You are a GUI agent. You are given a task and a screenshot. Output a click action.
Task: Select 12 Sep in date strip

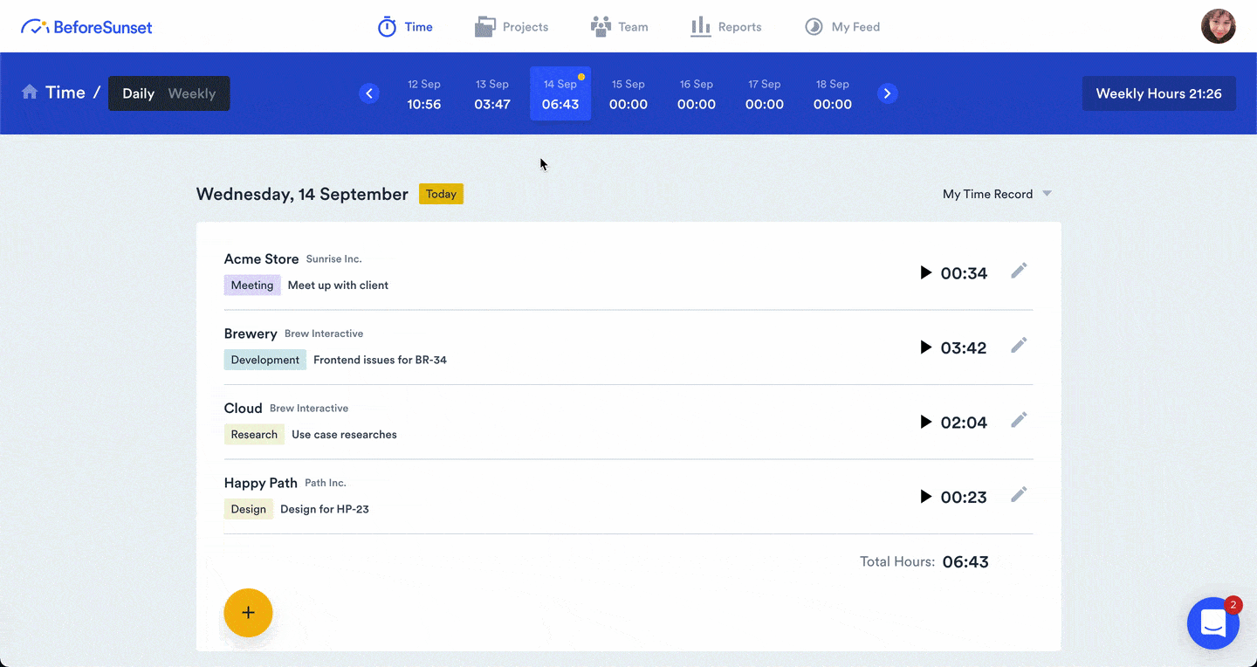click(424, 94)
